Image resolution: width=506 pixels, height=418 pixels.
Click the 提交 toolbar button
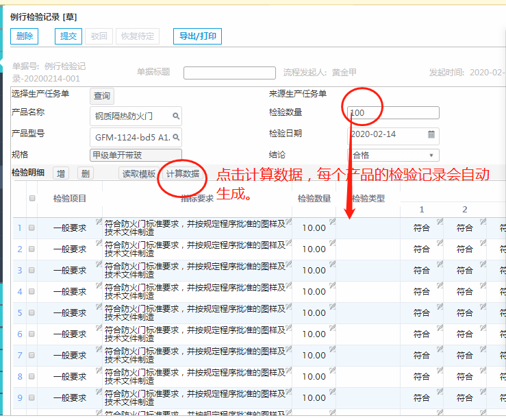coord(68,36)
